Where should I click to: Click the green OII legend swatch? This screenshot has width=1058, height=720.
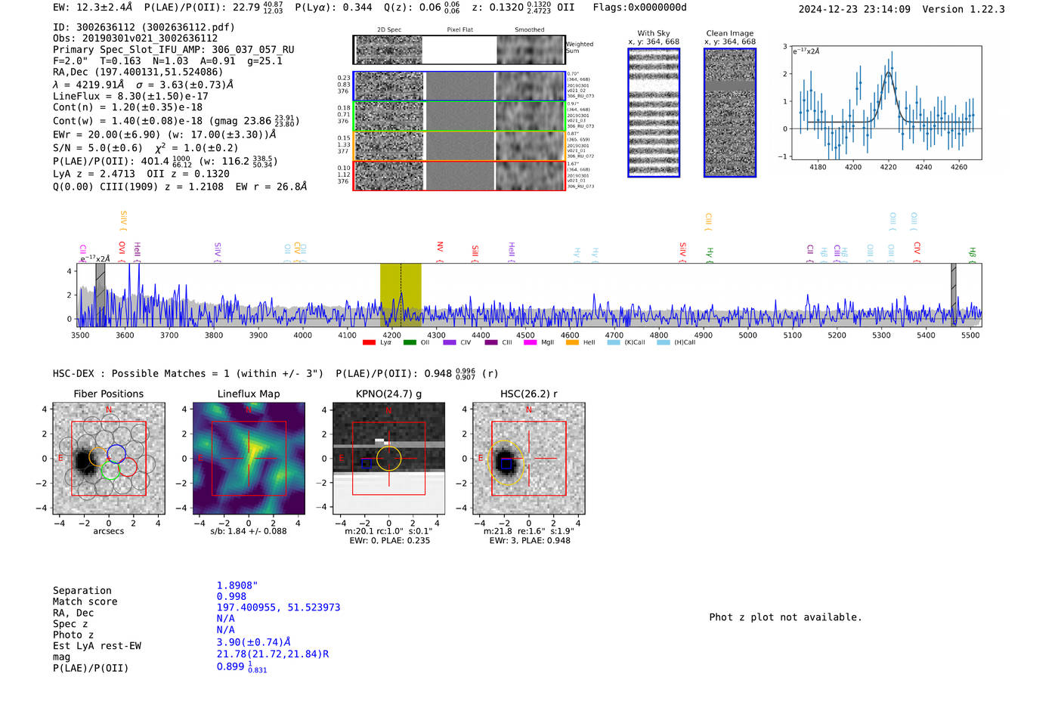(x=410, y=343)
